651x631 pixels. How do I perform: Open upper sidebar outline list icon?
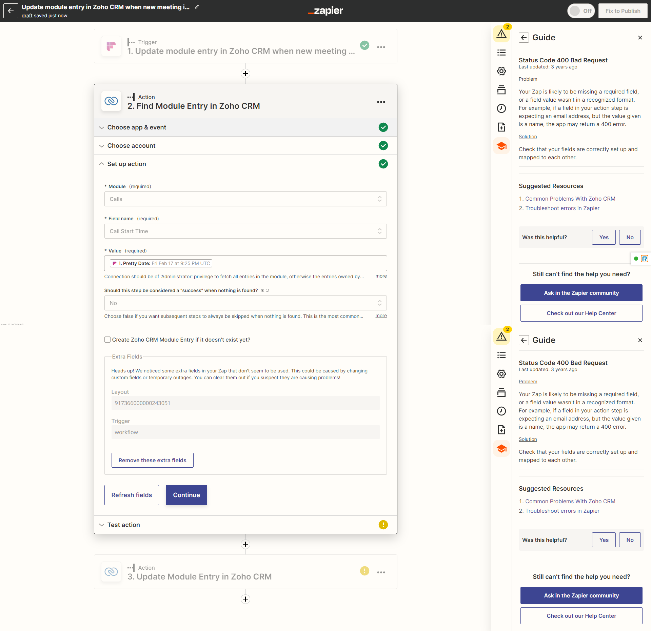point(501,53)
